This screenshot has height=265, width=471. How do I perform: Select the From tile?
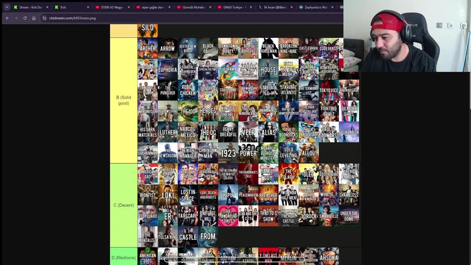pos(208,237)
